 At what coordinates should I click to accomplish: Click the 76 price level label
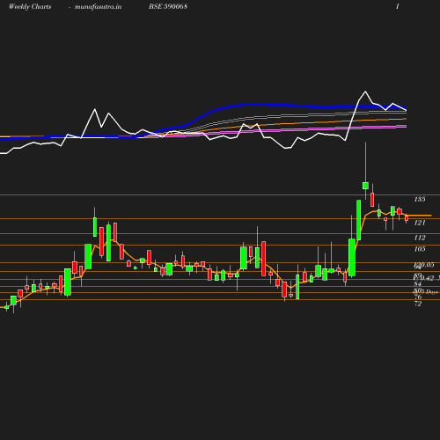click(418, 297)
